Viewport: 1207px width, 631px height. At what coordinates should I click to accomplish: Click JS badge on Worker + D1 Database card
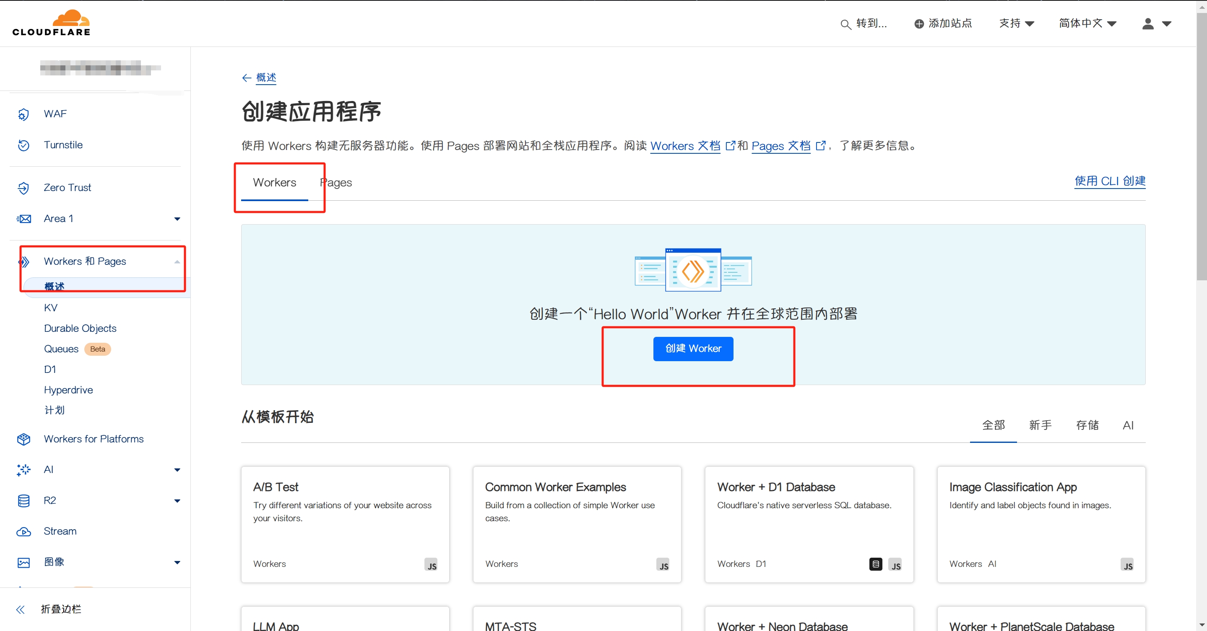click(x=895, y=564)
